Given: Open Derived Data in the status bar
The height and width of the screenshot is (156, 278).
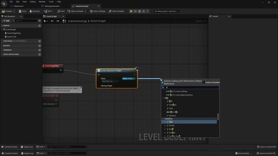Looking at the screenshot, I should [x=242, y=153].
